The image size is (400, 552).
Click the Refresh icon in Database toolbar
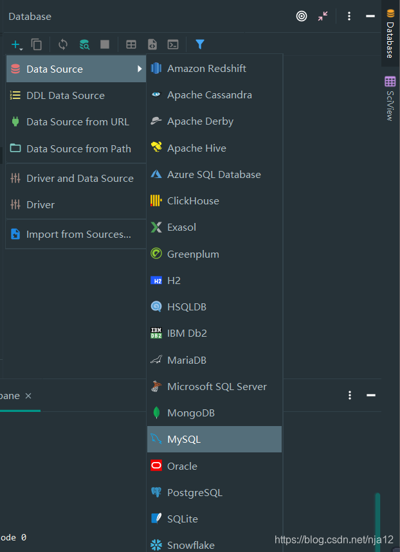pos(63,45)
